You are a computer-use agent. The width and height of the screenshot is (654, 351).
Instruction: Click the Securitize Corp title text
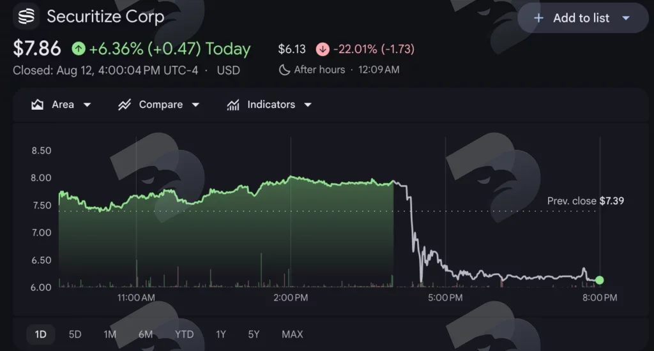point(105,17)
